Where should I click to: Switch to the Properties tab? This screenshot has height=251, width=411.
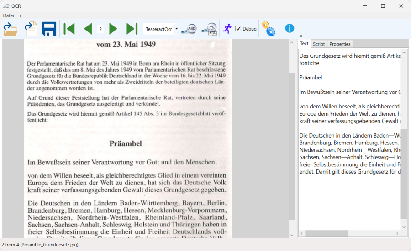point(340,44)
